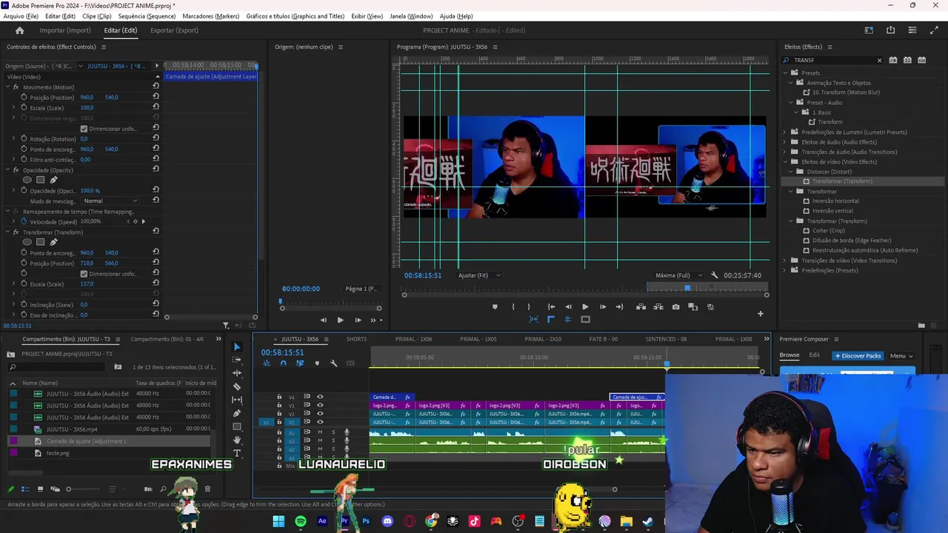The width and height of the screenshot is (948, 533).
Task: Select the Selection tool arrow in the tools panel
Action: pos(237,346)
